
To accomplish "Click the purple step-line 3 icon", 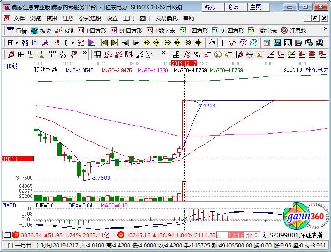I will coord(46,43).
